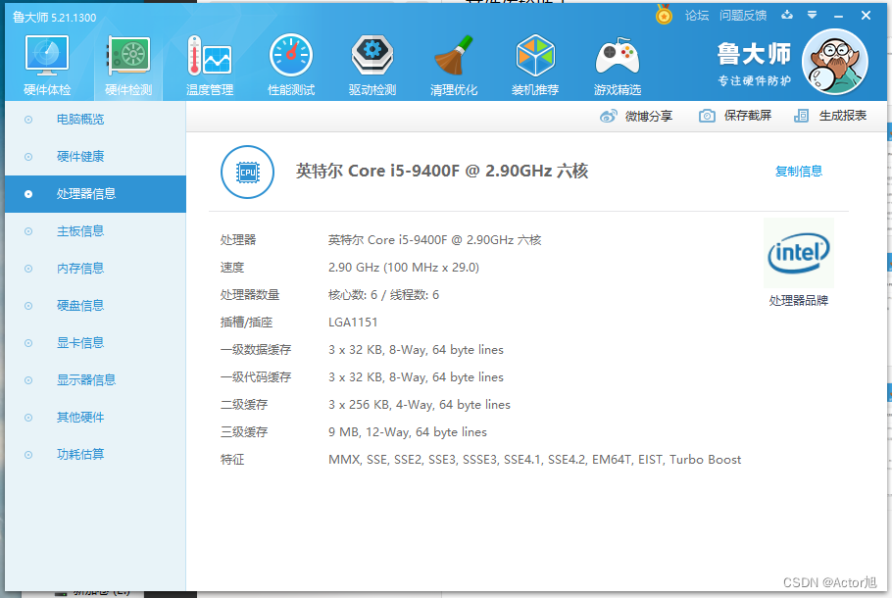This screenshot has height=598, width=892.
Task: Select the 硬件检测 hardware detection icon
Action: coord(128,55)
